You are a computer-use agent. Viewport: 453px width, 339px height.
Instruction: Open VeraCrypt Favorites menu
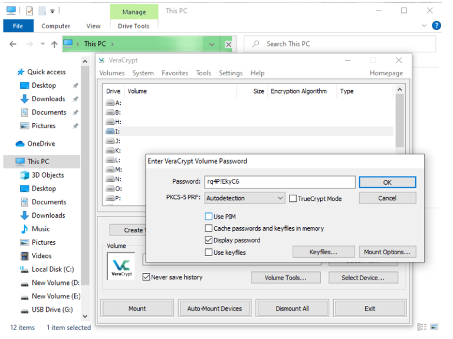click(175, 73)
